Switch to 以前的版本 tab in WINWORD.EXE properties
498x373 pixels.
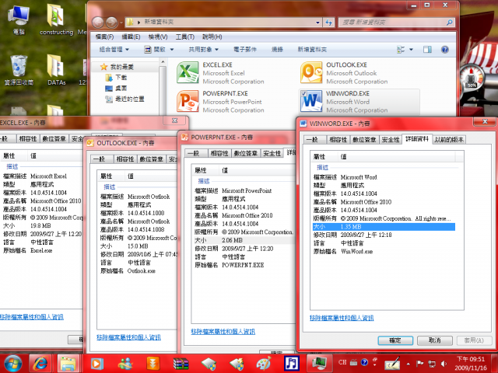(449, 140)
